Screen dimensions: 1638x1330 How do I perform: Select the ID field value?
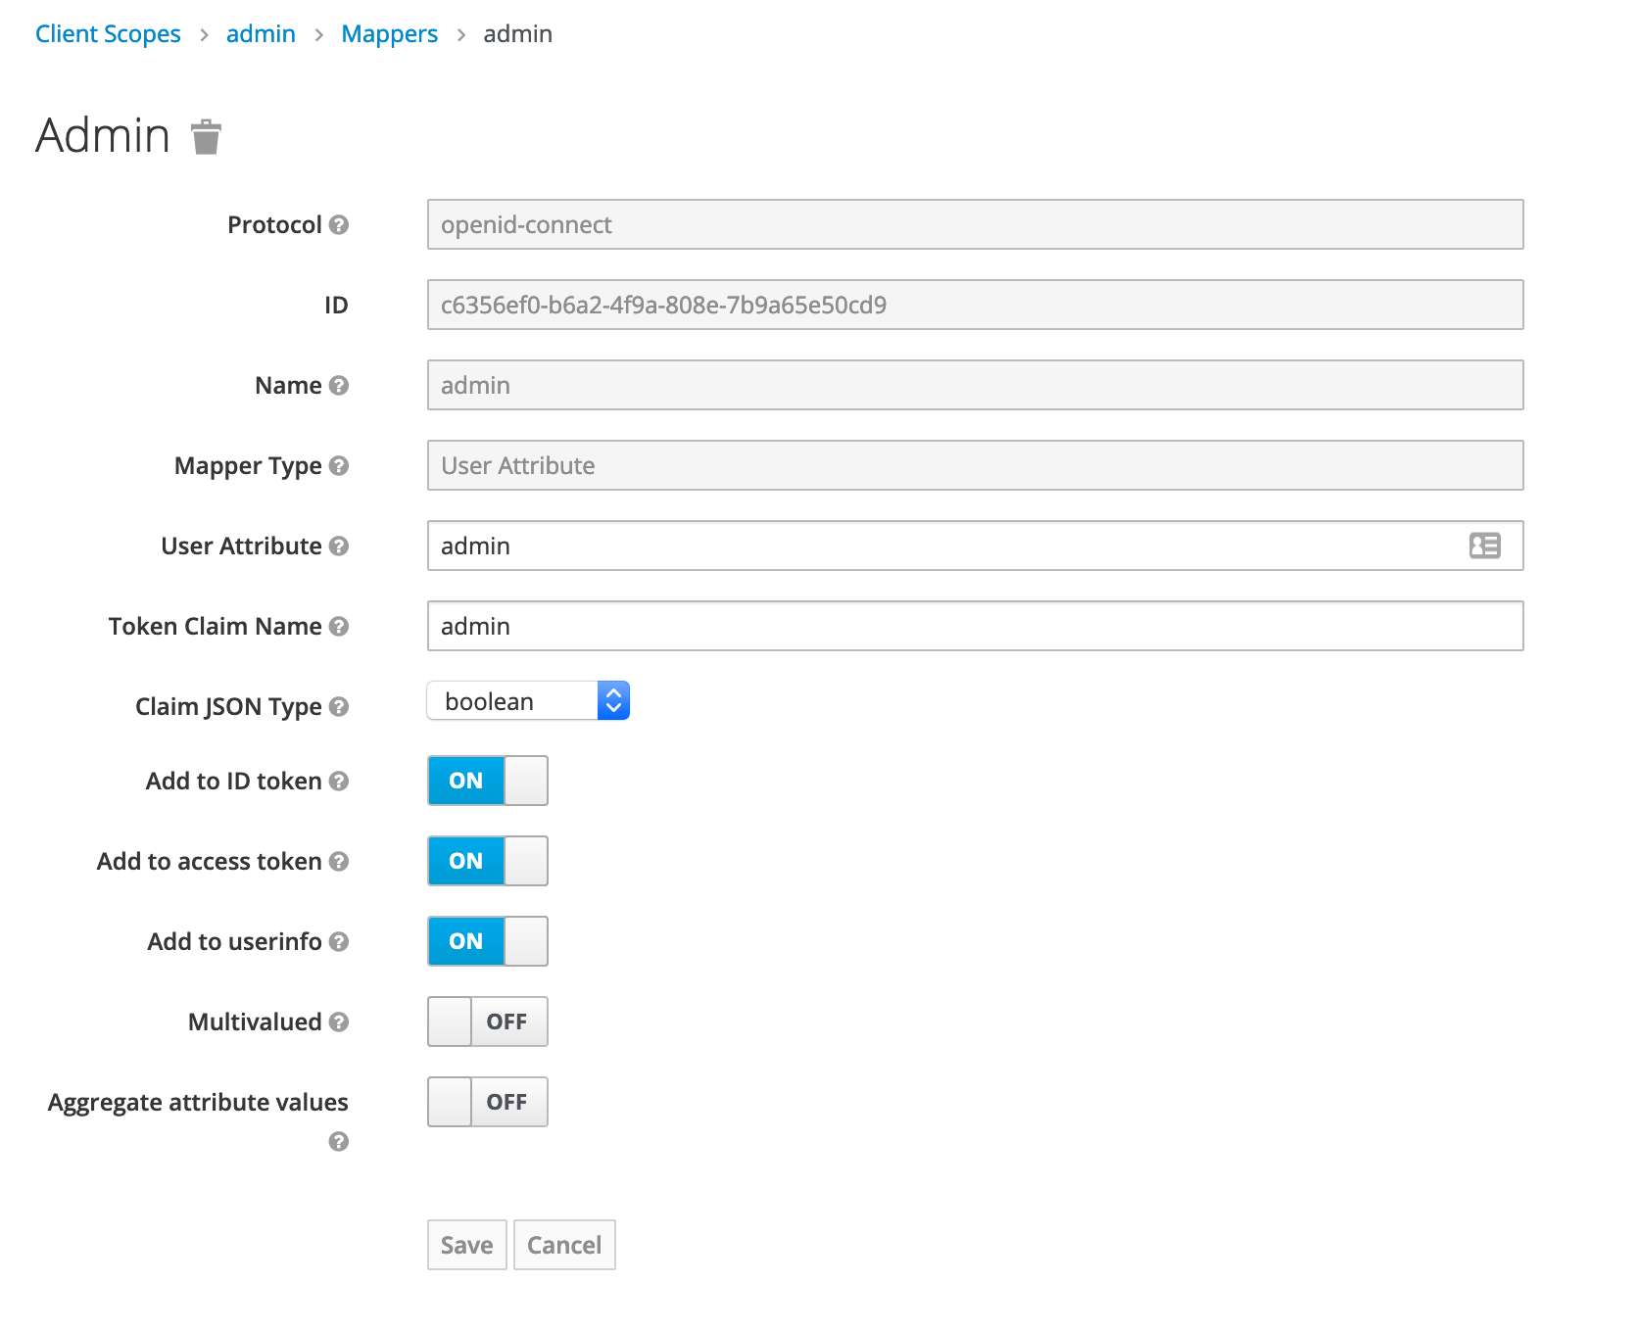tap(976, 305)
